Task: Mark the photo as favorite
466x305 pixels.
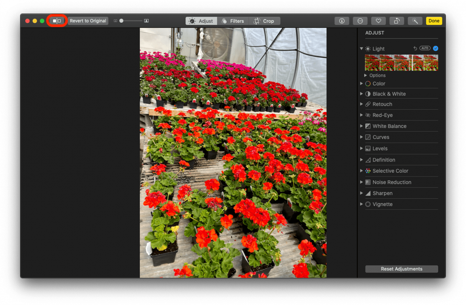Action: pos(378,21)
